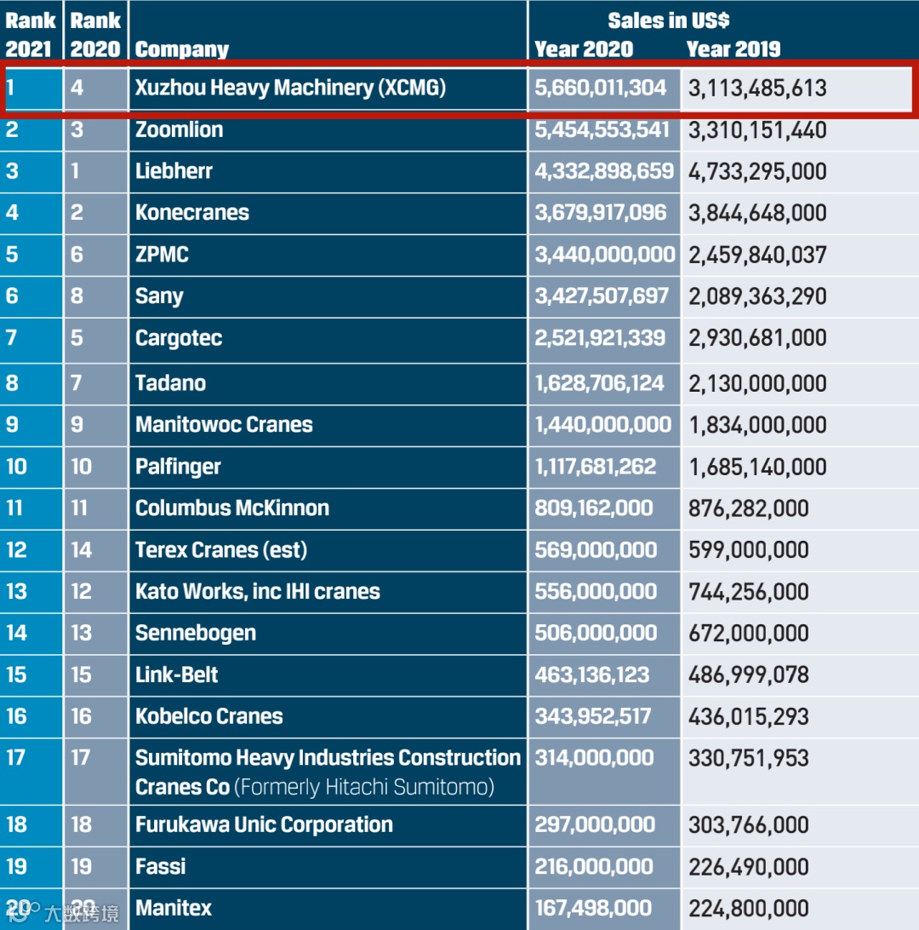This screenshot has width=919, height=930.
Task: Click Sumitomo 2019 sales 330,751,953
Action: pyautogui.click(x=748, y=759)
